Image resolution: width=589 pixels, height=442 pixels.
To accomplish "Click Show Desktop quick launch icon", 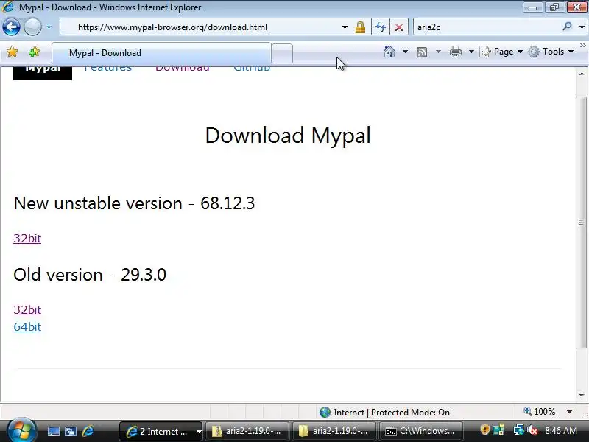I will point(53,431).
